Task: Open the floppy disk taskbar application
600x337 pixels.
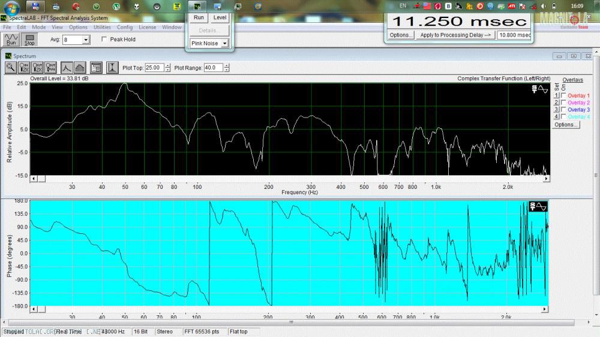Action: (35, 6)
